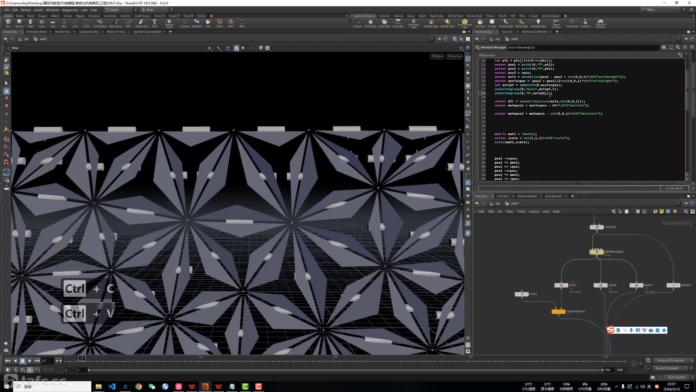Screen dimensions: 696x392
Task: Select the Grid shelf tool
Action: [x=53, y=23]
